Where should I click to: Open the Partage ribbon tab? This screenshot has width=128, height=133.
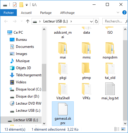coord(46,13)
